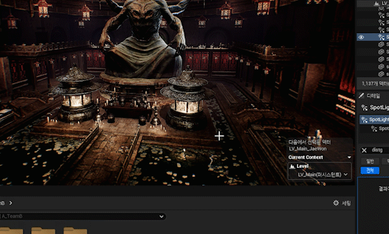The width and height of the screenshot is (389, 234).
Task: Select the 일반 filter button
Action: coord(370,161)
